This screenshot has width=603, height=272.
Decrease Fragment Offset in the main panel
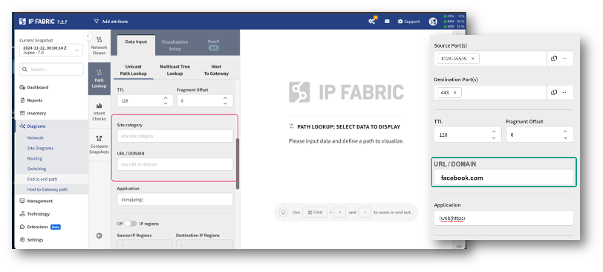click(225, 103)
